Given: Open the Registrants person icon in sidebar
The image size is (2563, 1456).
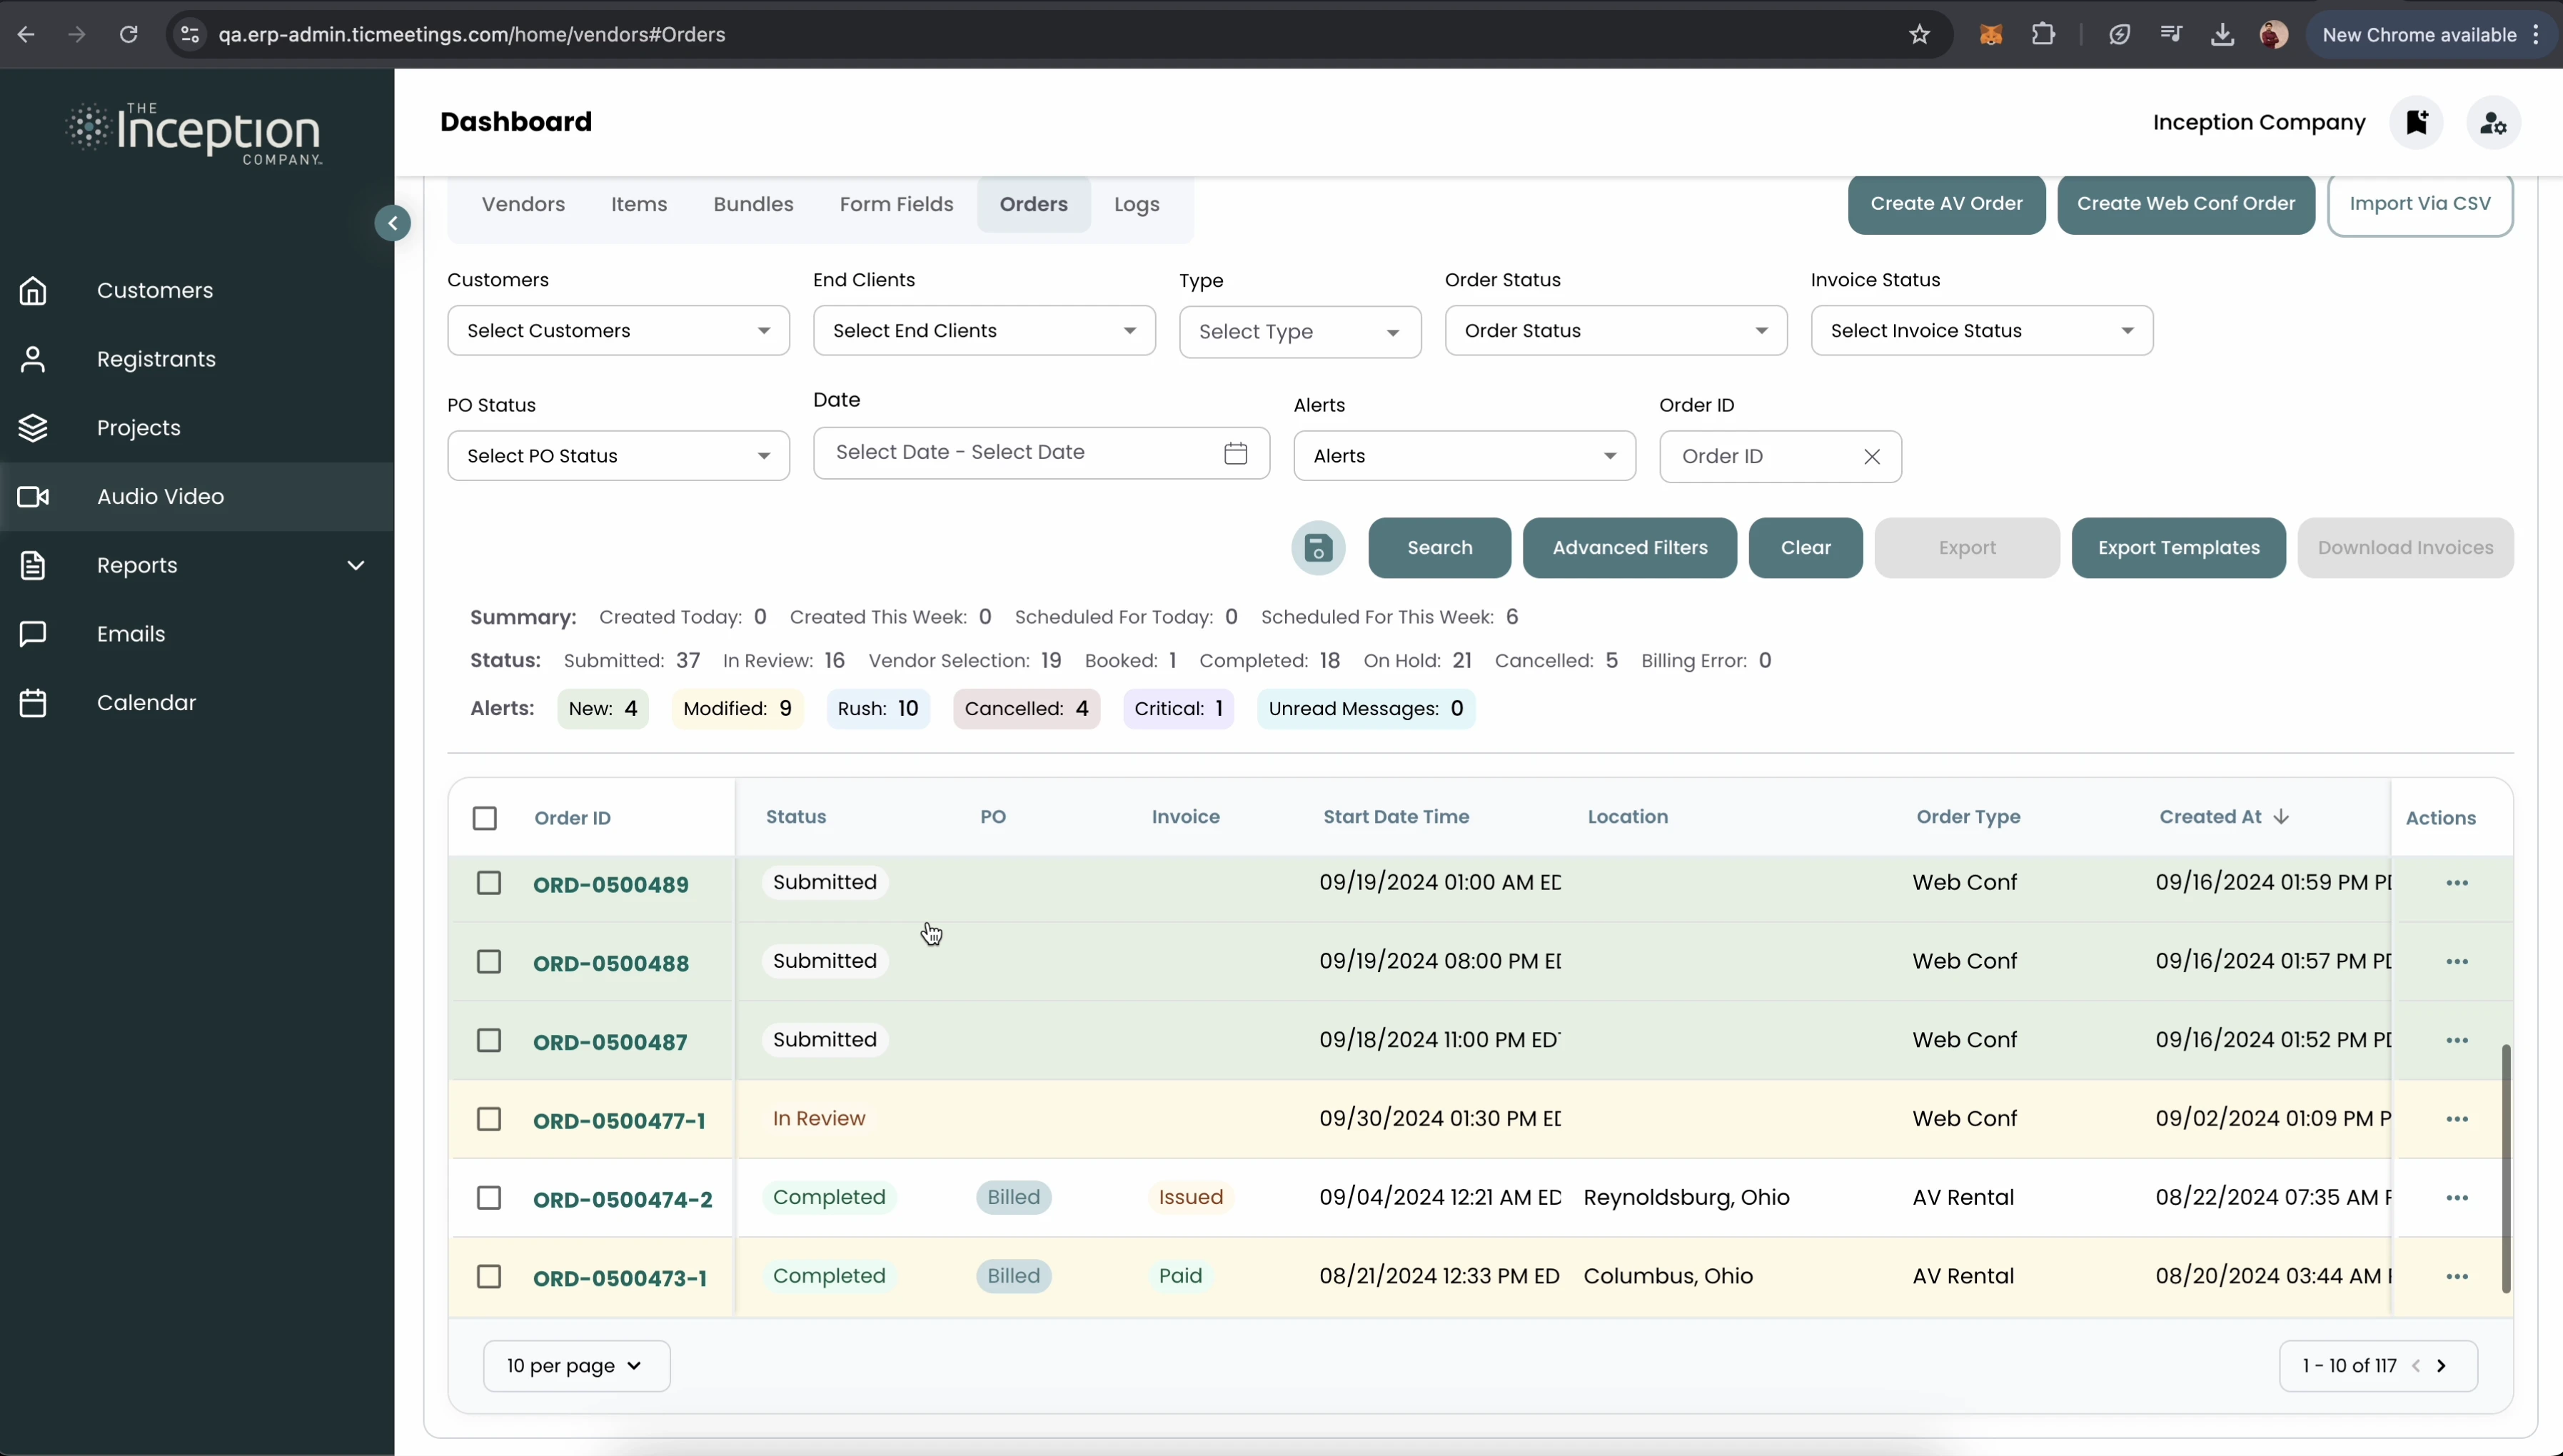Looking at the screenshot, I should 33,359.
